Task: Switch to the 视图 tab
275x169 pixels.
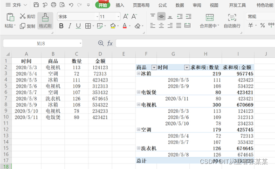Action: coord(214,5)
